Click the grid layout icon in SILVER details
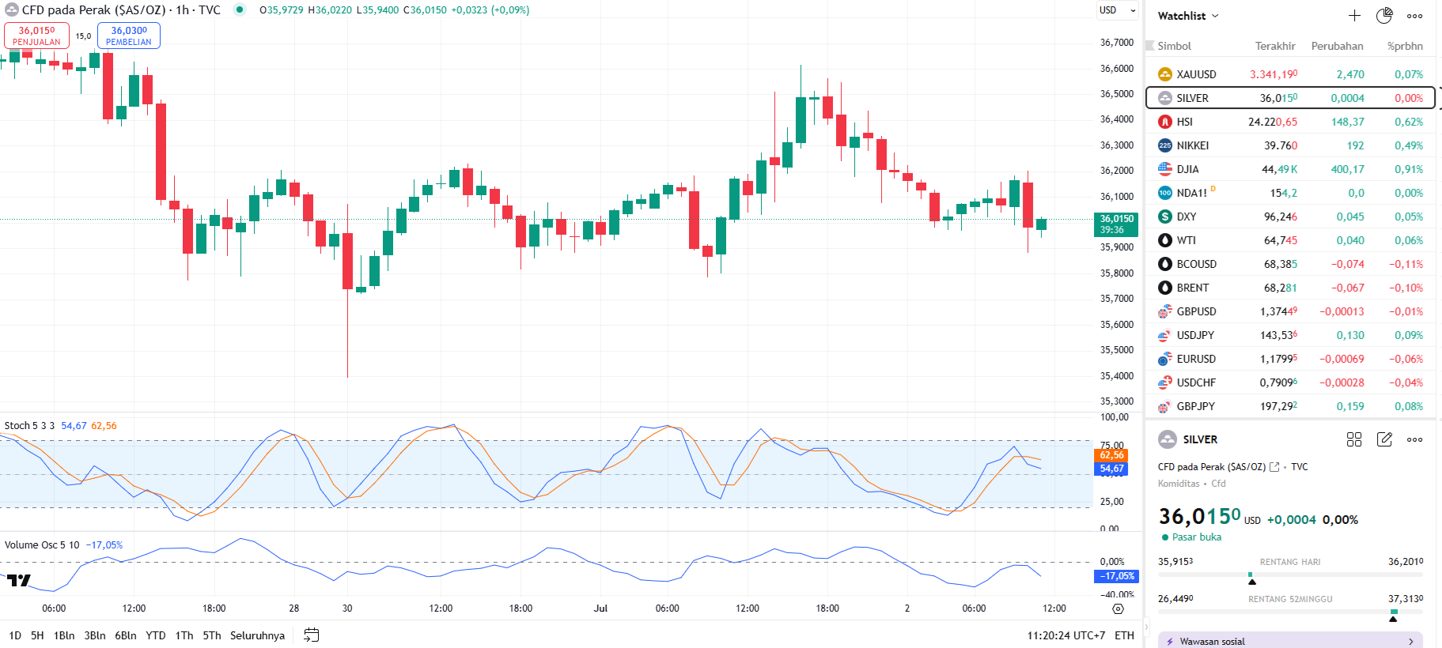 (x=1354, y=439)
